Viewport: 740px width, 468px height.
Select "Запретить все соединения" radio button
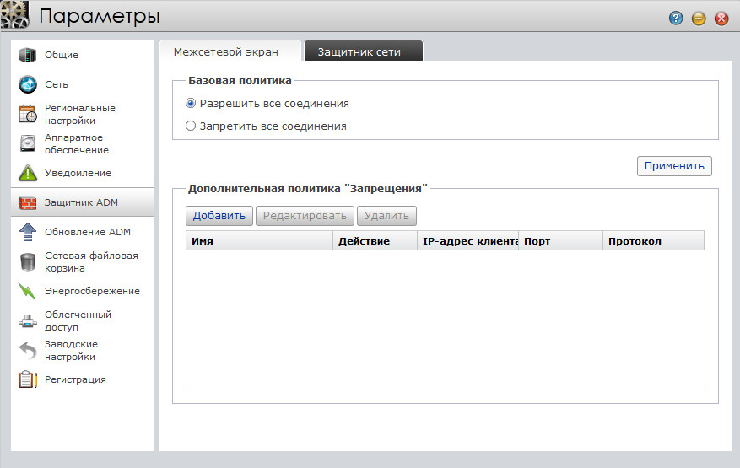click(x=191, y=126)
